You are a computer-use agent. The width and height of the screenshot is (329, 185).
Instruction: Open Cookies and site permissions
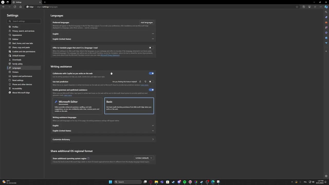[24, 51]
